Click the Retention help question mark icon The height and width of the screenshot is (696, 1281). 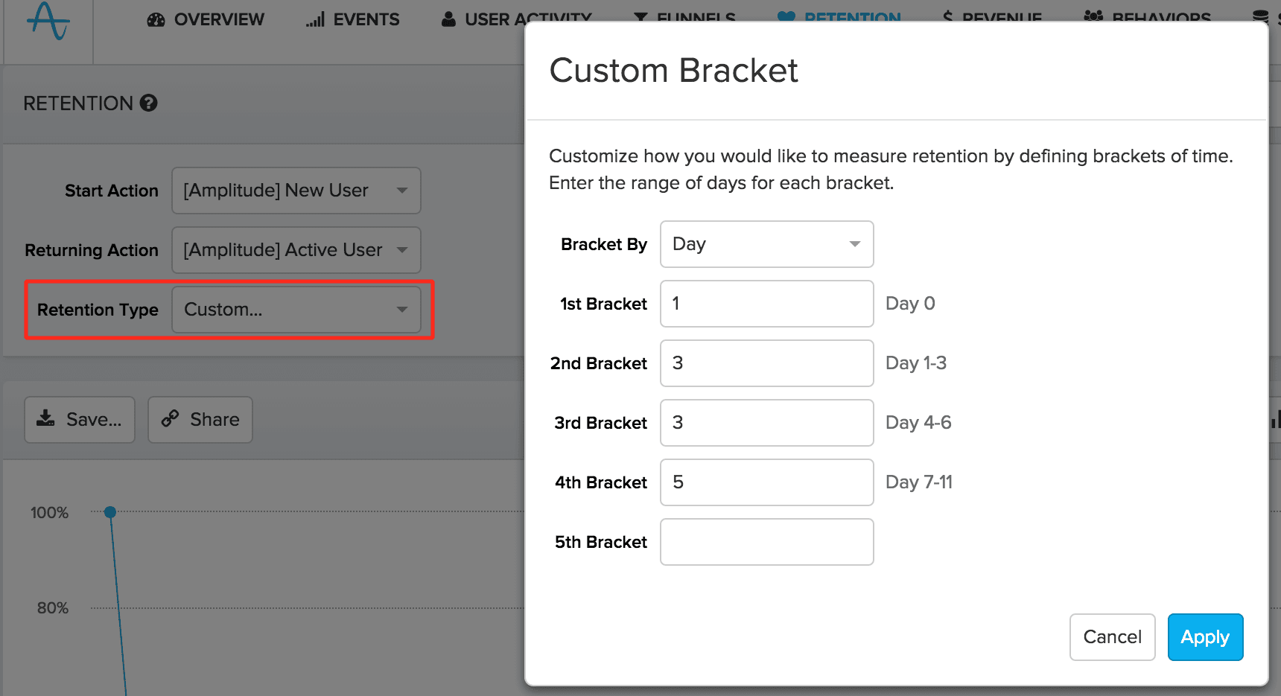pos(148,103)
